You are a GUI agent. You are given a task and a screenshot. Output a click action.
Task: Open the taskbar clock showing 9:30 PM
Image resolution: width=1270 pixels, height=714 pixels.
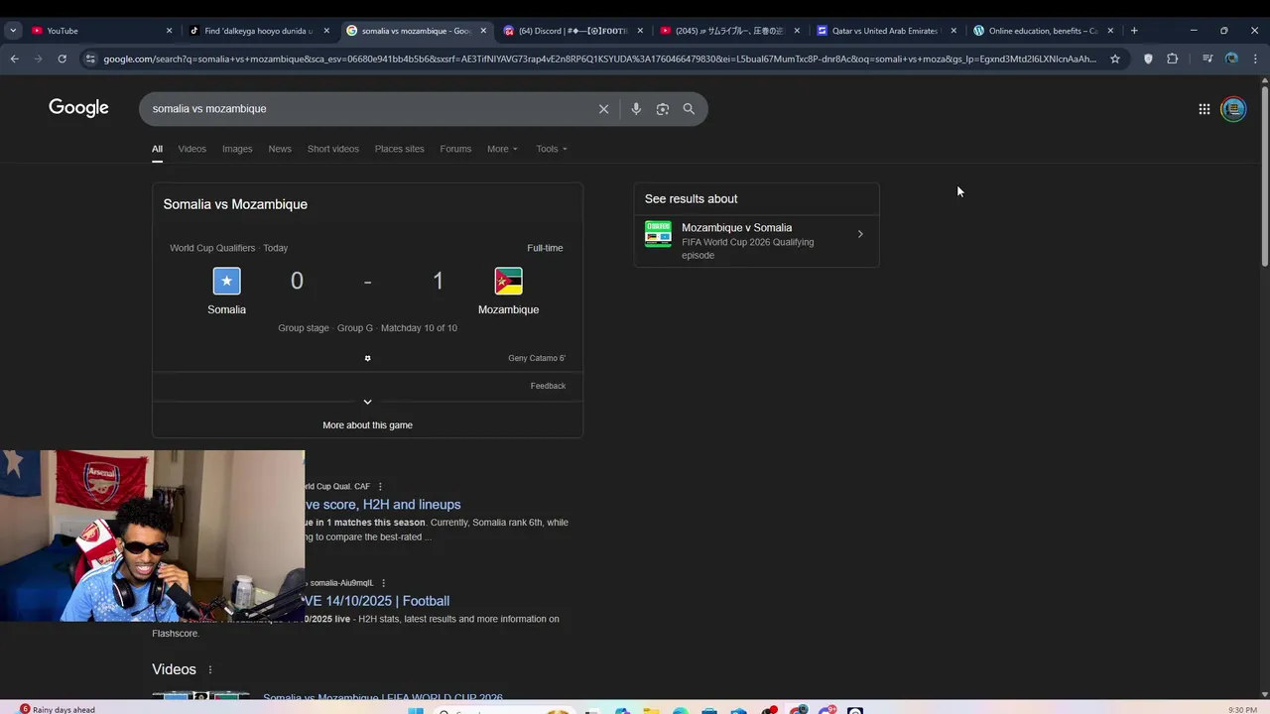(1242, 709)
